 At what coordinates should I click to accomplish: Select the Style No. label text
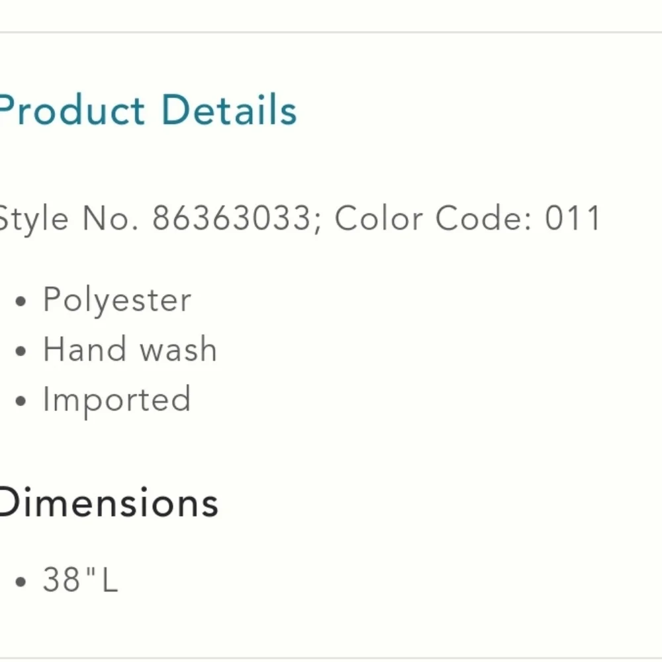(68, 218)
